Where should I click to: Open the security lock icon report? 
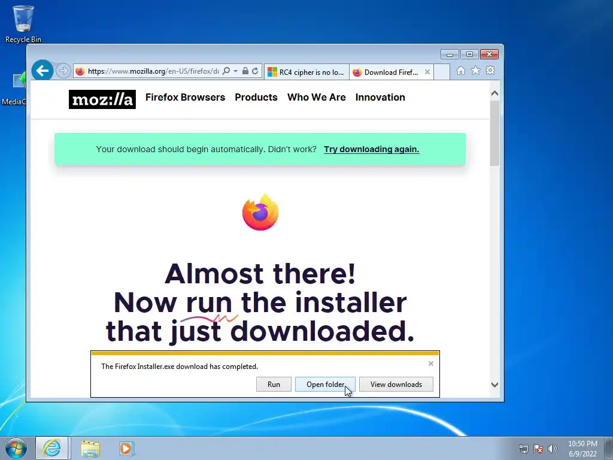(245, 71)
